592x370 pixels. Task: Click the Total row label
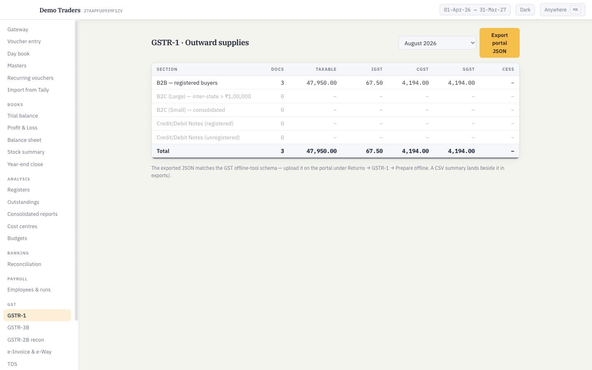tap(163, 151)
